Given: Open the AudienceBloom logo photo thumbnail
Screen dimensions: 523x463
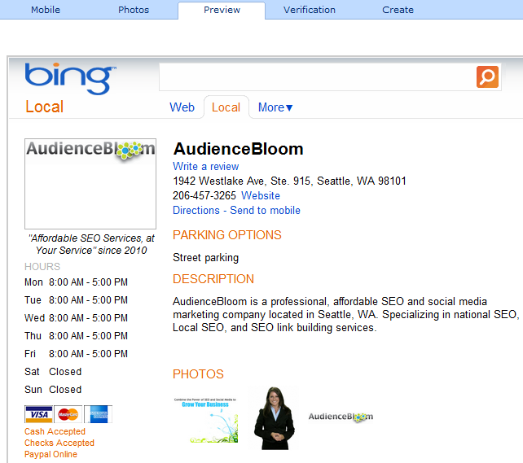Looking at the screenshot, I should click(341, 417).
